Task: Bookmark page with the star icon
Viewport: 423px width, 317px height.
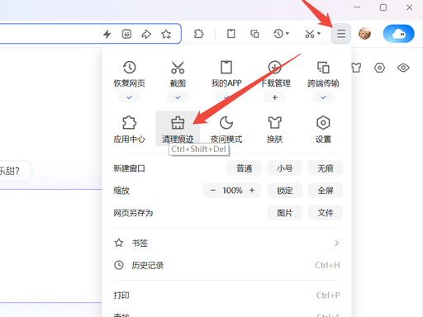Action: click(x=166, y=34)
